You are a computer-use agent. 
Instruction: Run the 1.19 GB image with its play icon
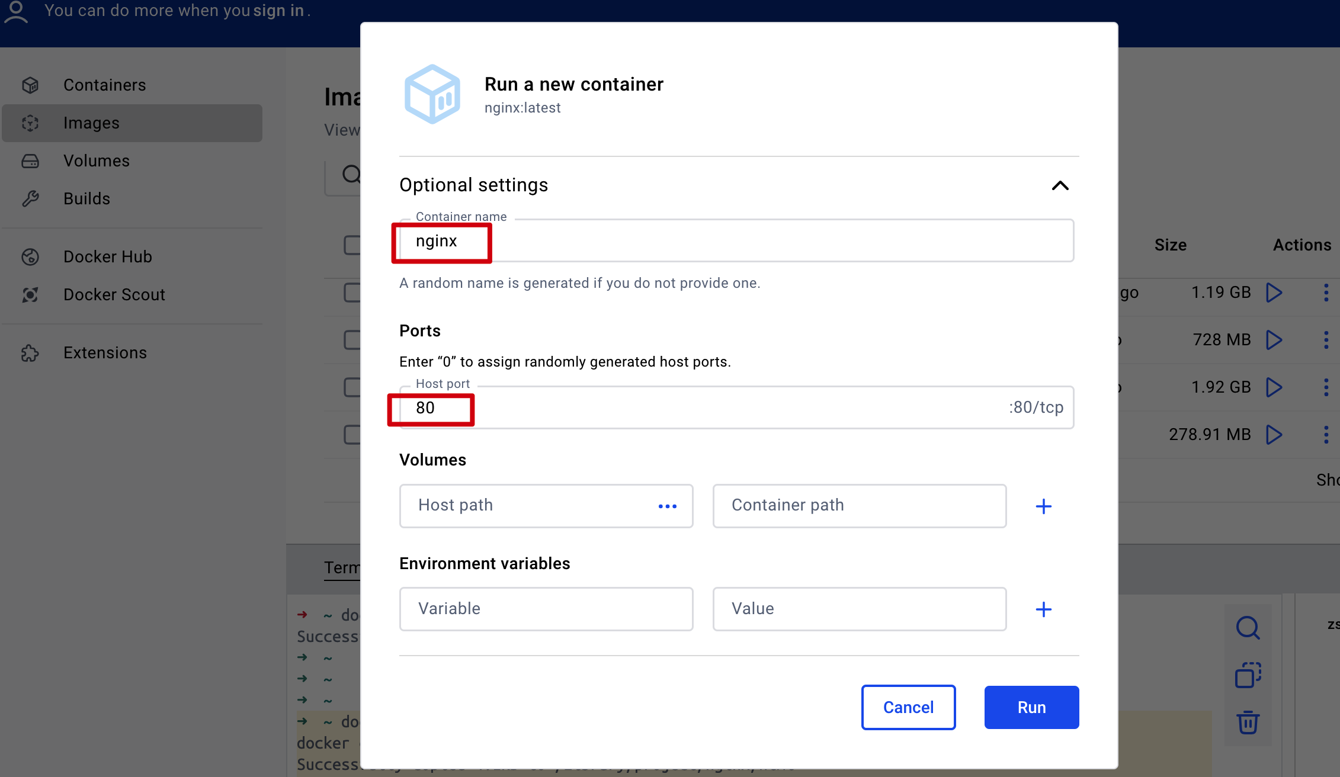(1274, 293)
